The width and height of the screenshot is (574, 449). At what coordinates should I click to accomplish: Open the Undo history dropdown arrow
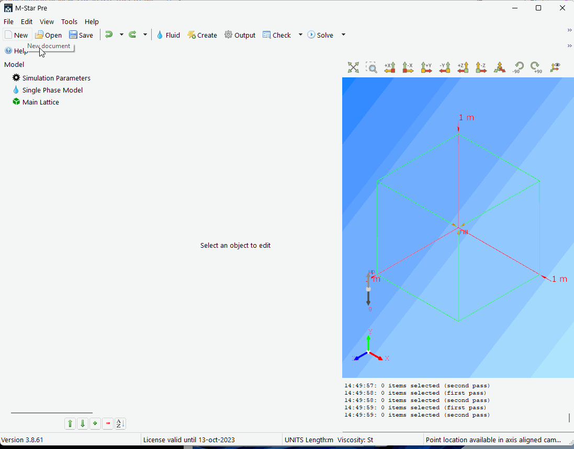[x=121, y=34]
